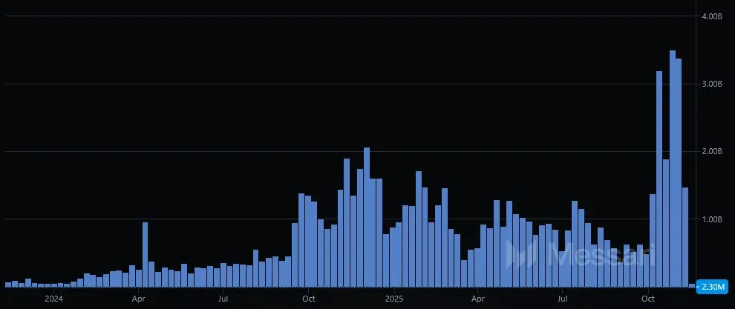Click the first Apr label following 2024
The image size is (735, 309).
pos(138,299)
